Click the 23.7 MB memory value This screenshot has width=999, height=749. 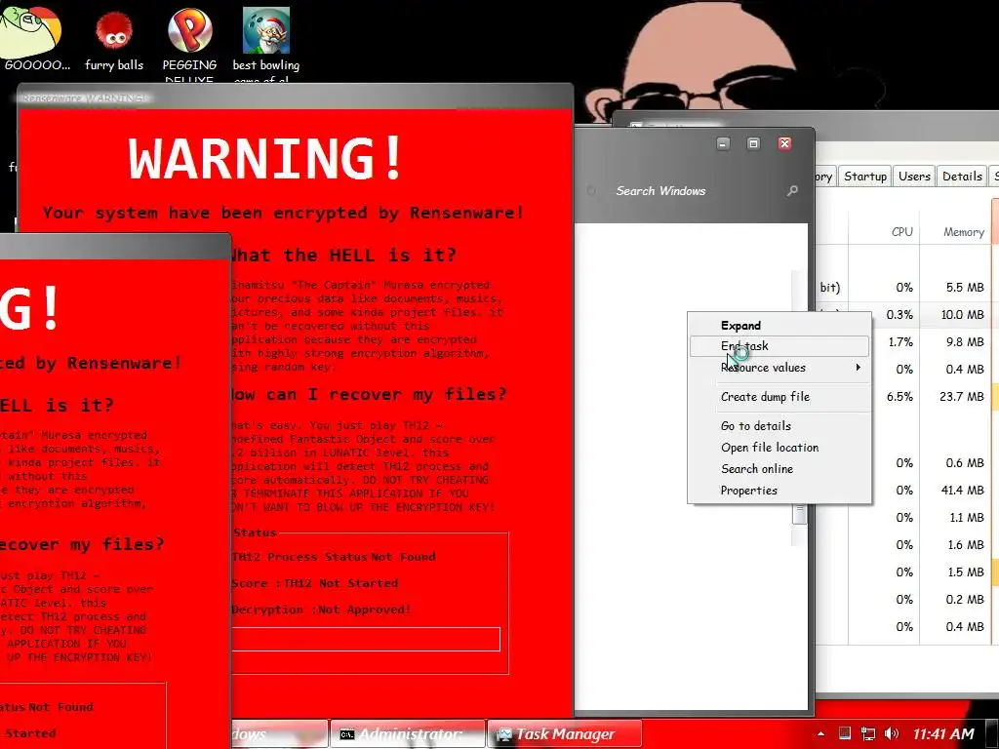coord(961,397)
